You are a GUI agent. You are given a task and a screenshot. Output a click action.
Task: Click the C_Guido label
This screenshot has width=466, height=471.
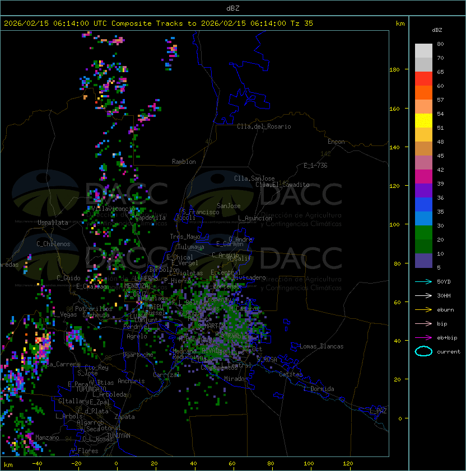[68, 278]
